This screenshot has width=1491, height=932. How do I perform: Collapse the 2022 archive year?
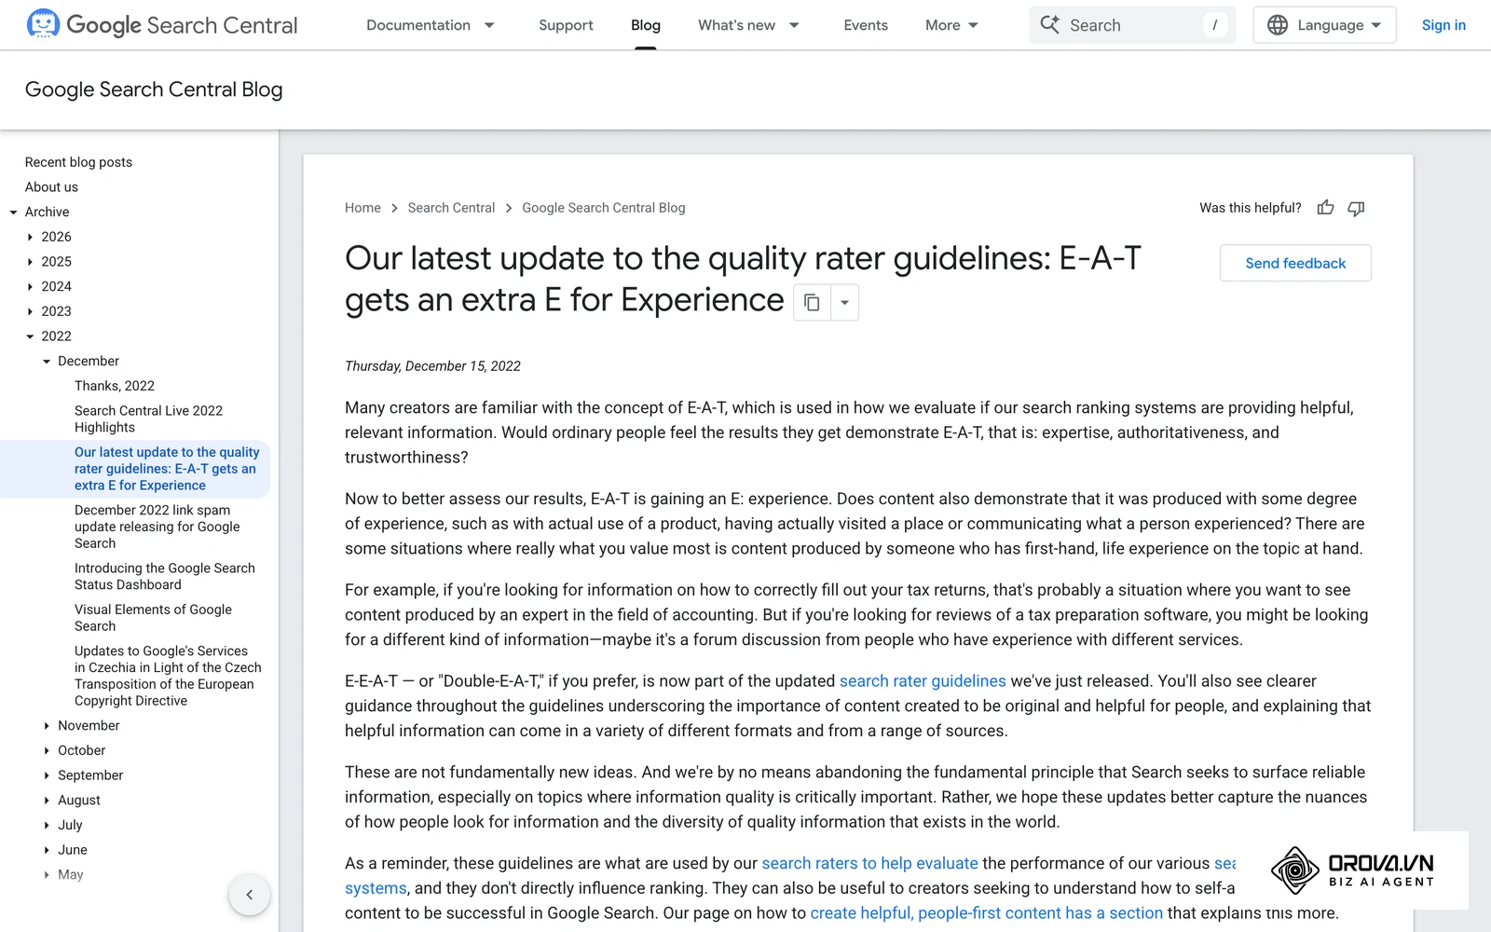[31, 336]
